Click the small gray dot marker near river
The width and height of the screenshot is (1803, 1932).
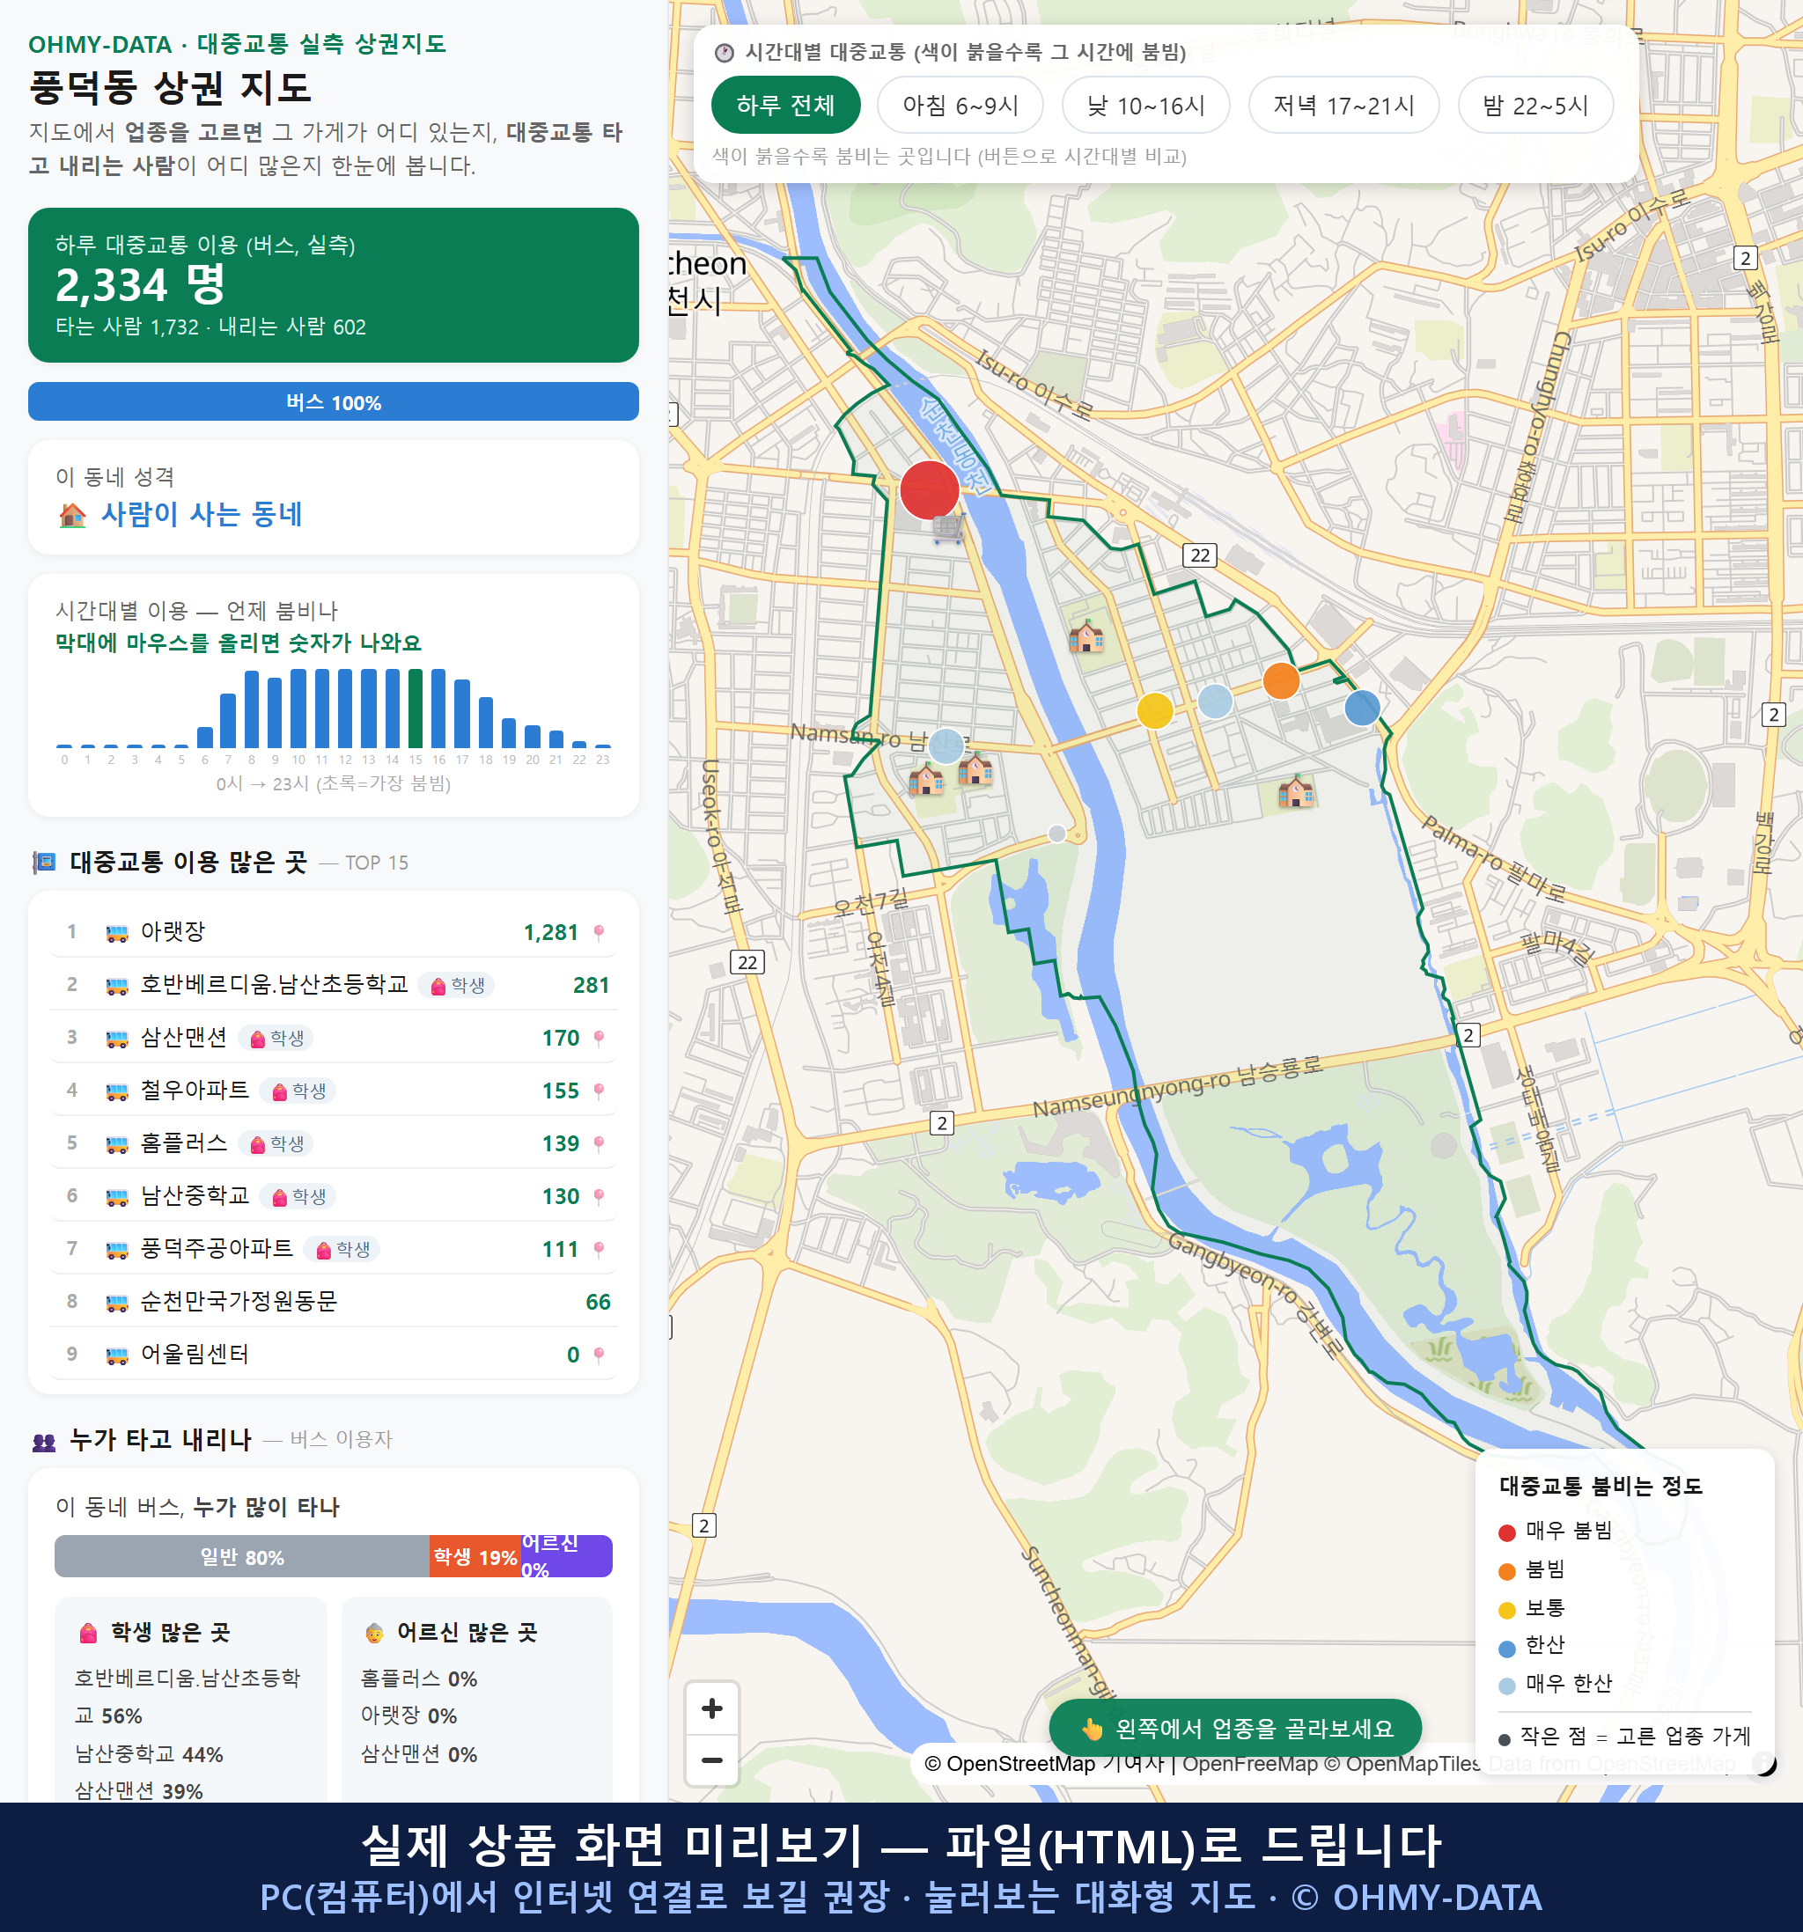[x=1056, y=834]
